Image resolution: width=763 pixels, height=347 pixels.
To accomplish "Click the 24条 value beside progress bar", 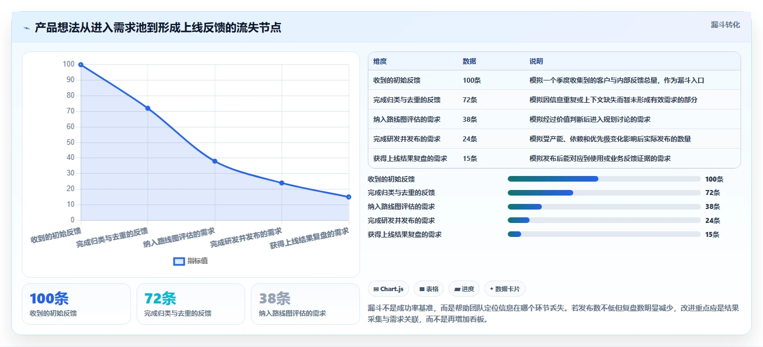I will 713,221.
